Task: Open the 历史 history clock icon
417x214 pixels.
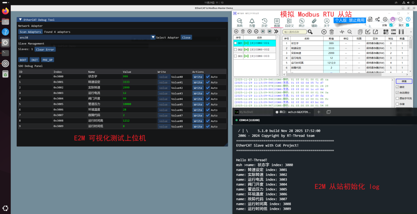Action: 264,22
